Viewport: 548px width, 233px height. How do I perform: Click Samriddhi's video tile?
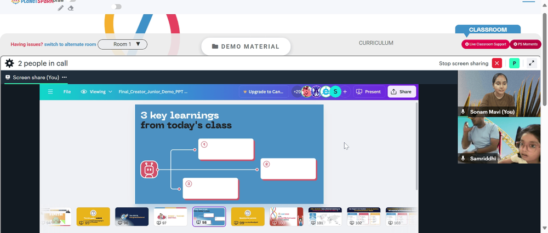click(x=499, y=140)
